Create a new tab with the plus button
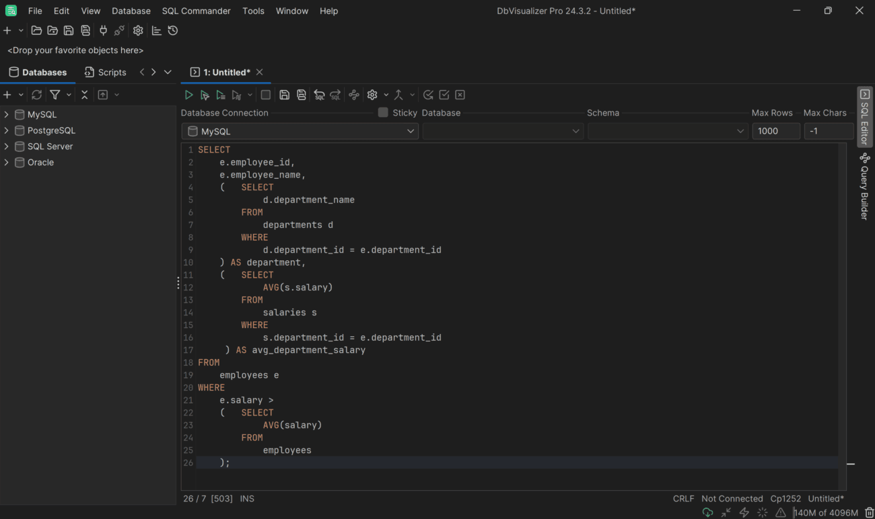This screenshot has width=875, height=519. (7, 30)
